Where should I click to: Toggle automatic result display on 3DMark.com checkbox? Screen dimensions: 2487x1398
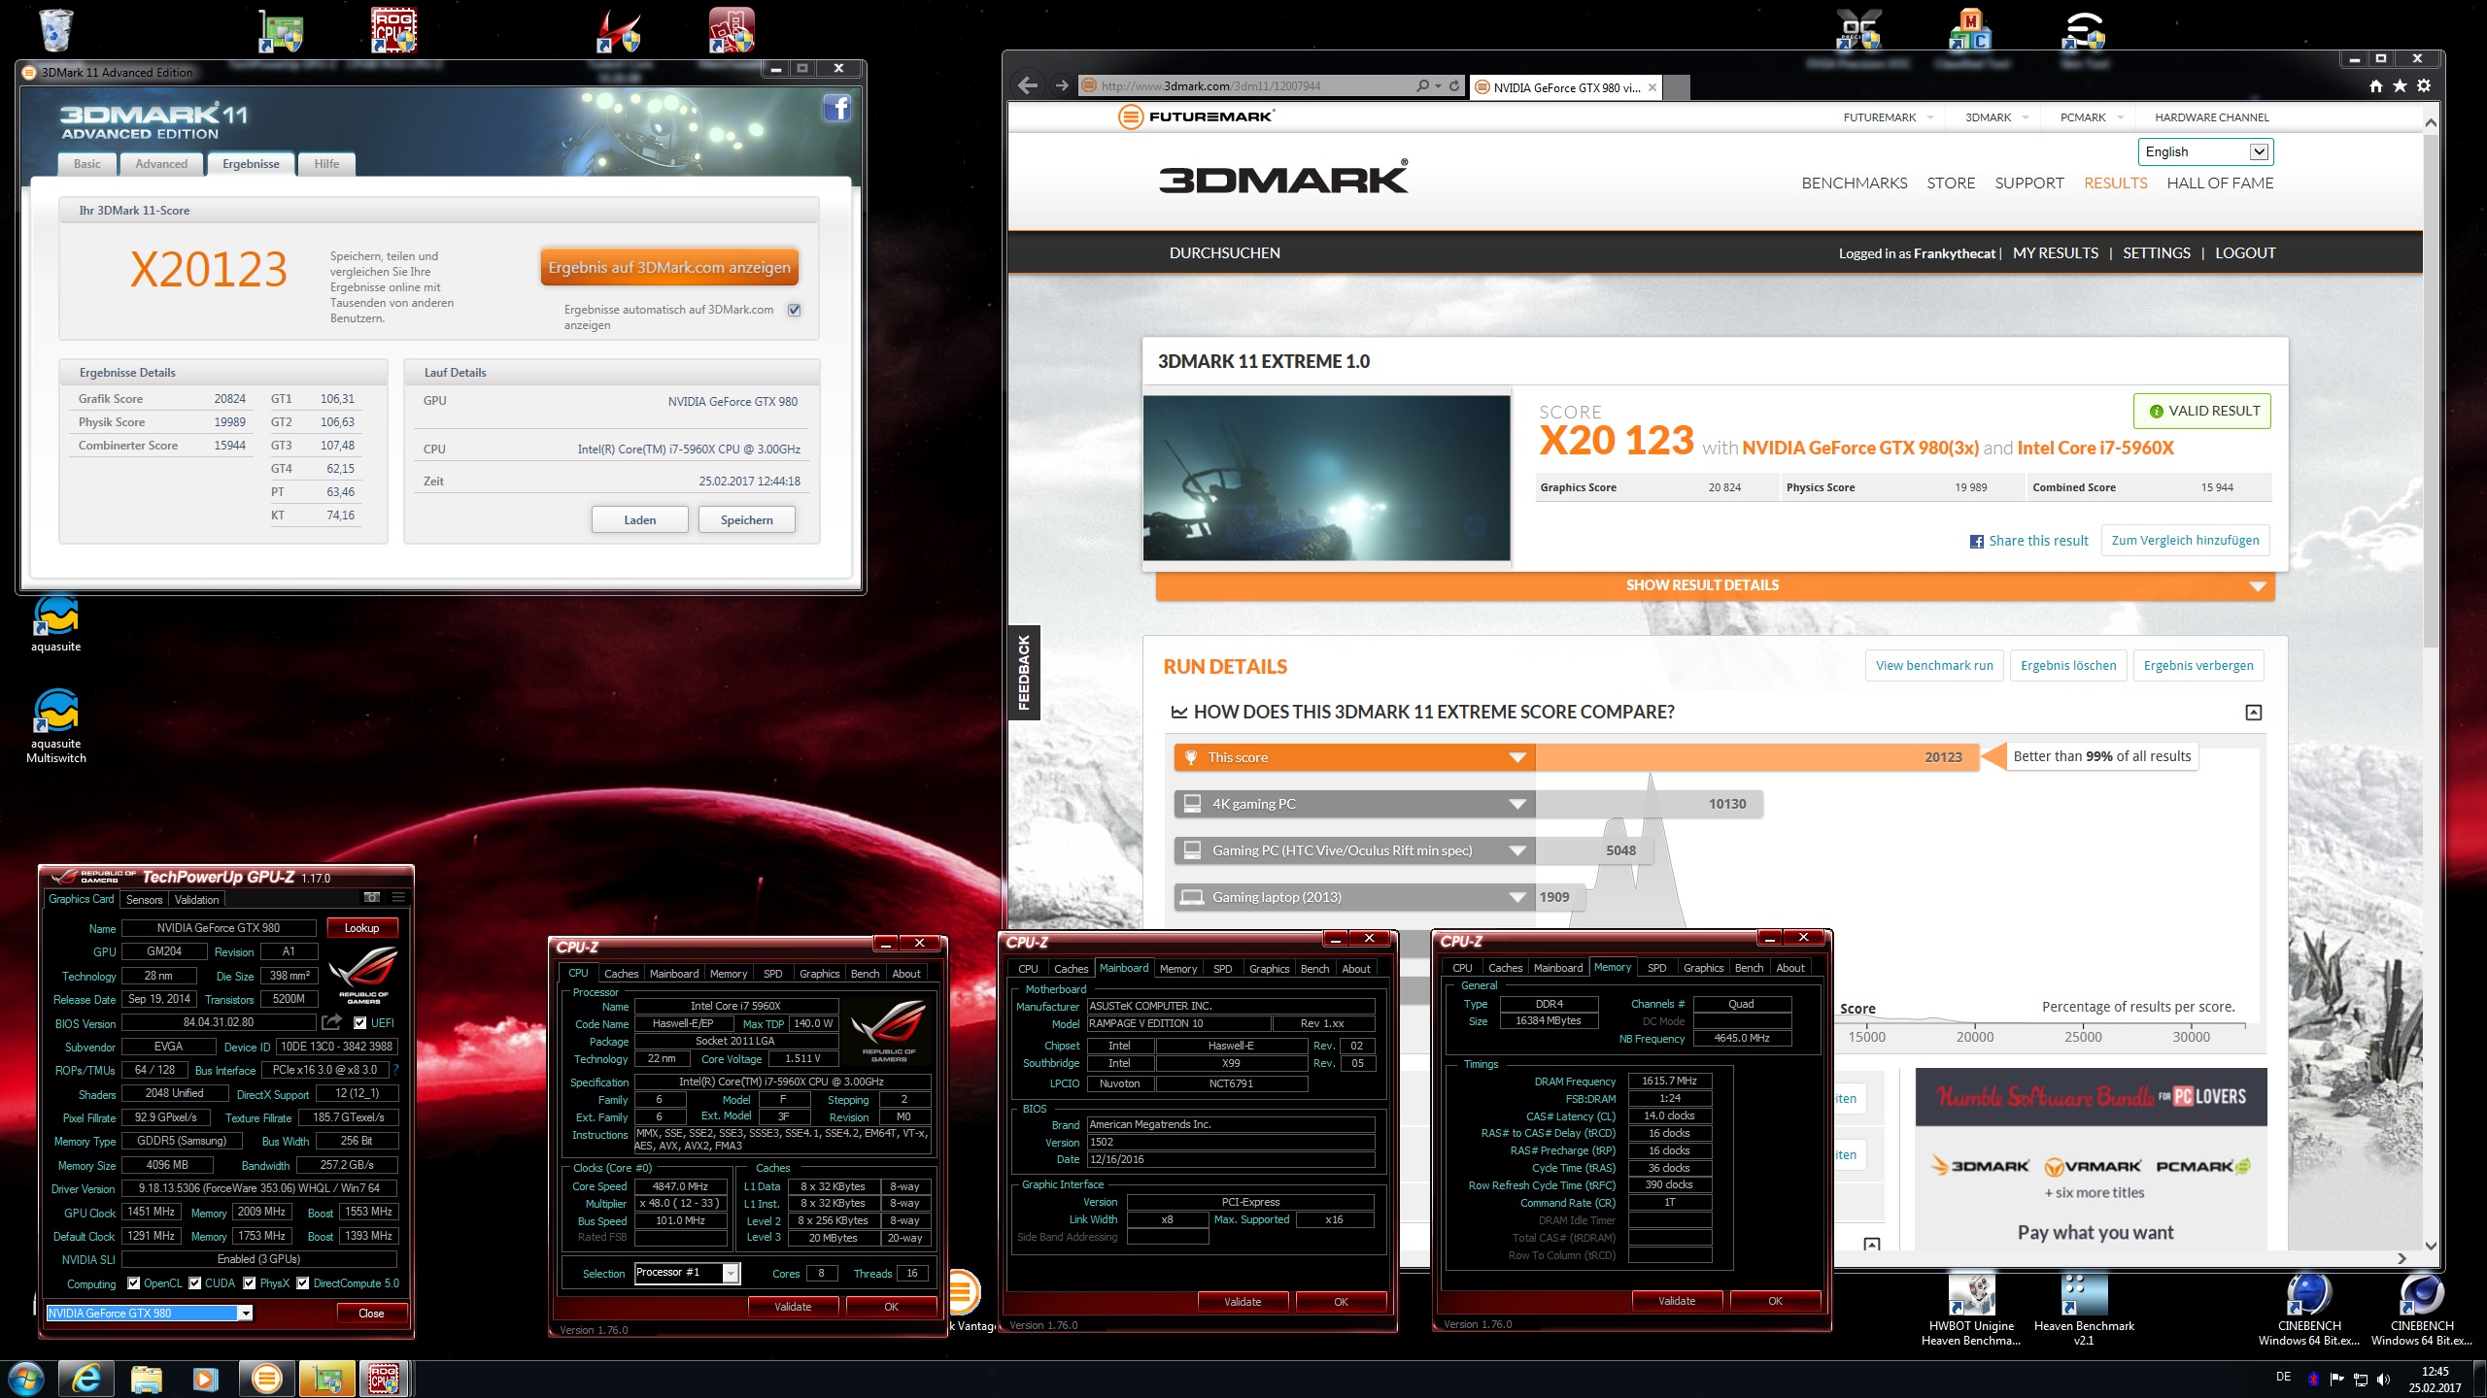pos(795,311)
